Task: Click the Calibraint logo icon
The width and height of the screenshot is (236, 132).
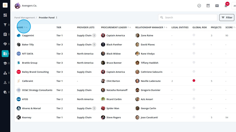Action: 19,81
